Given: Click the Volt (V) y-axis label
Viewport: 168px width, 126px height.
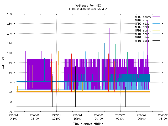Looking at the screenshot, I should pyautogui.click(x=3, y=63).
